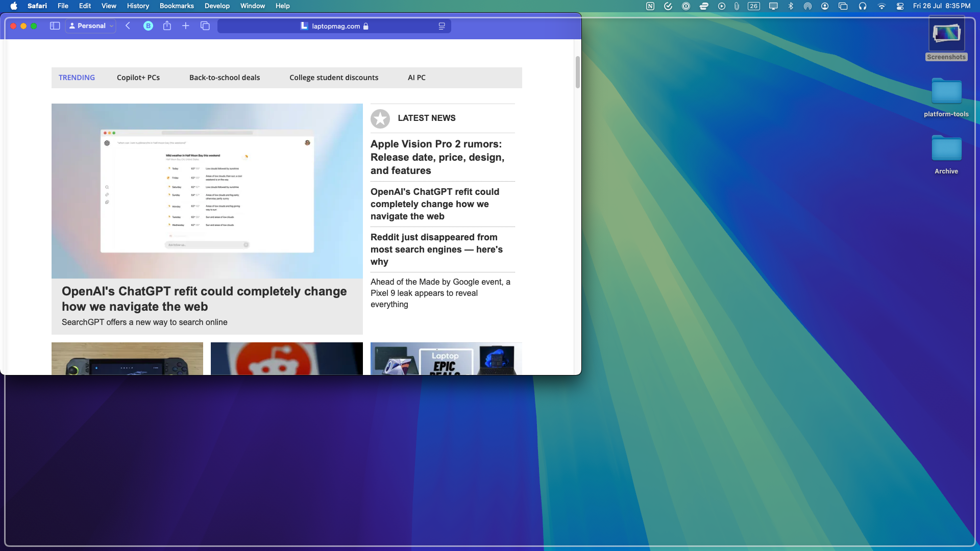Click the Latest News star icon
The image size is (980, 551).
pyautogui.click(x=380, y=118)
